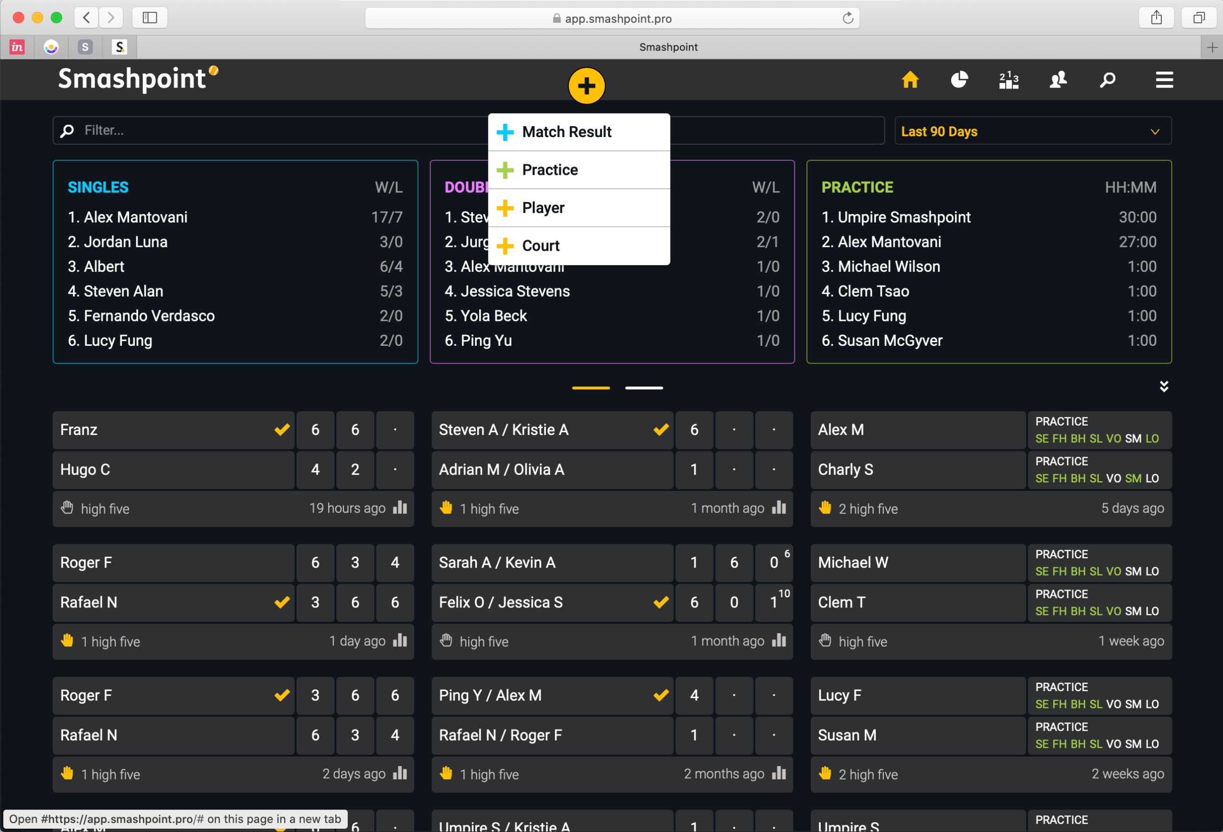
Task: Toggle high five on Franz vs Hugo match
Action: (67, 508)
